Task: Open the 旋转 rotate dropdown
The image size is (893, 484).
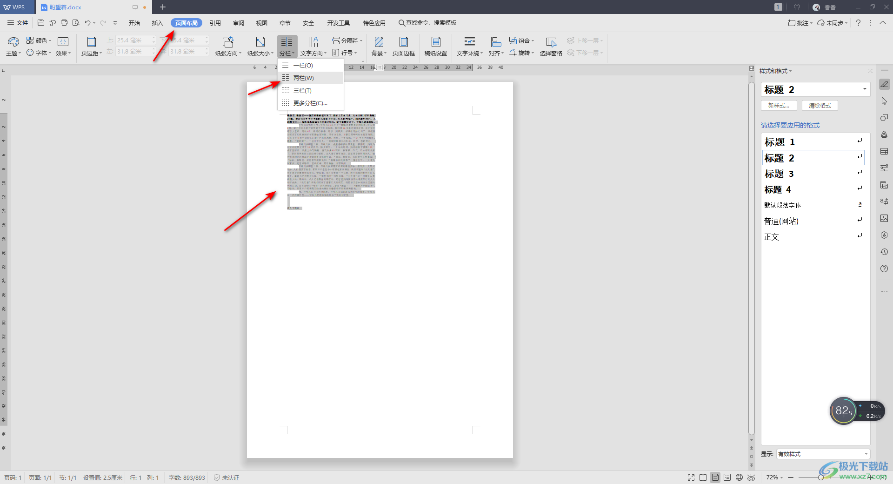Action: point(521,53)
